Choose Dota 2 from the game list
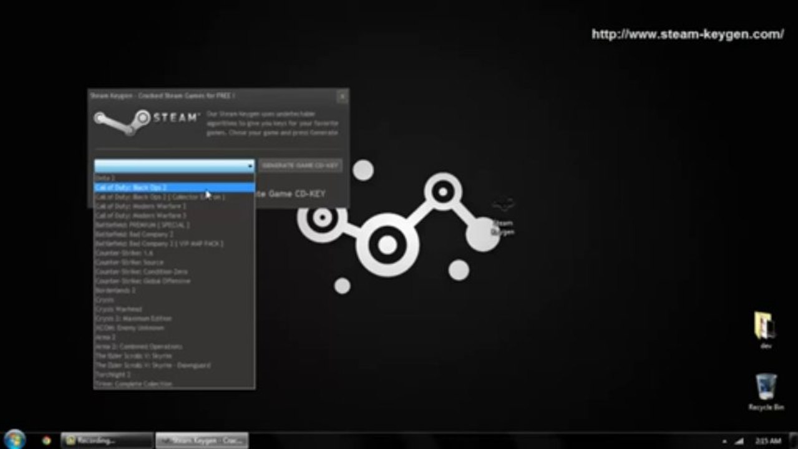Image resolution: width=798 pixels, height=449 pixels. pos(174,178)
